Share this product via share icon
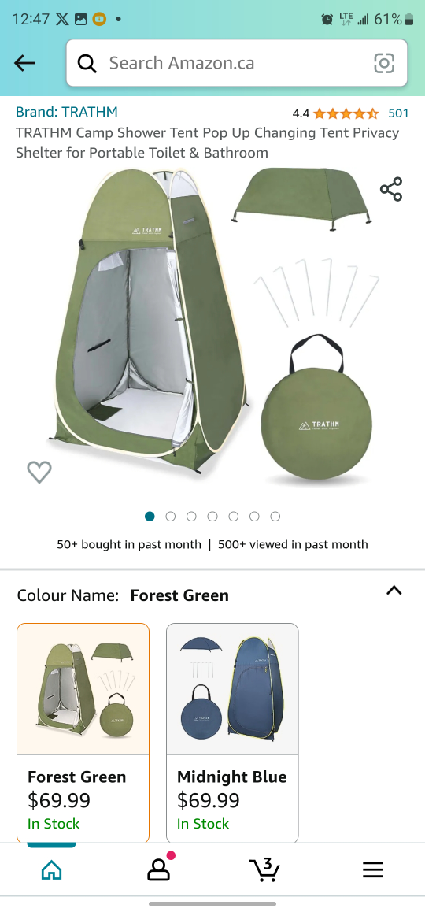 (x=391, y=190)
